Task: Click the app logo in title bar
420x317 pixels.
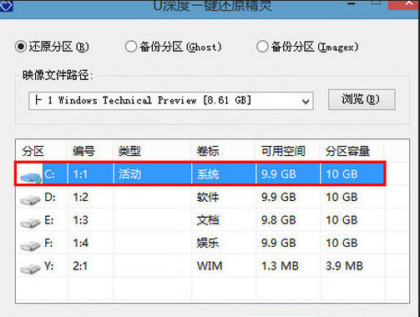Action: tap(6, 6)
